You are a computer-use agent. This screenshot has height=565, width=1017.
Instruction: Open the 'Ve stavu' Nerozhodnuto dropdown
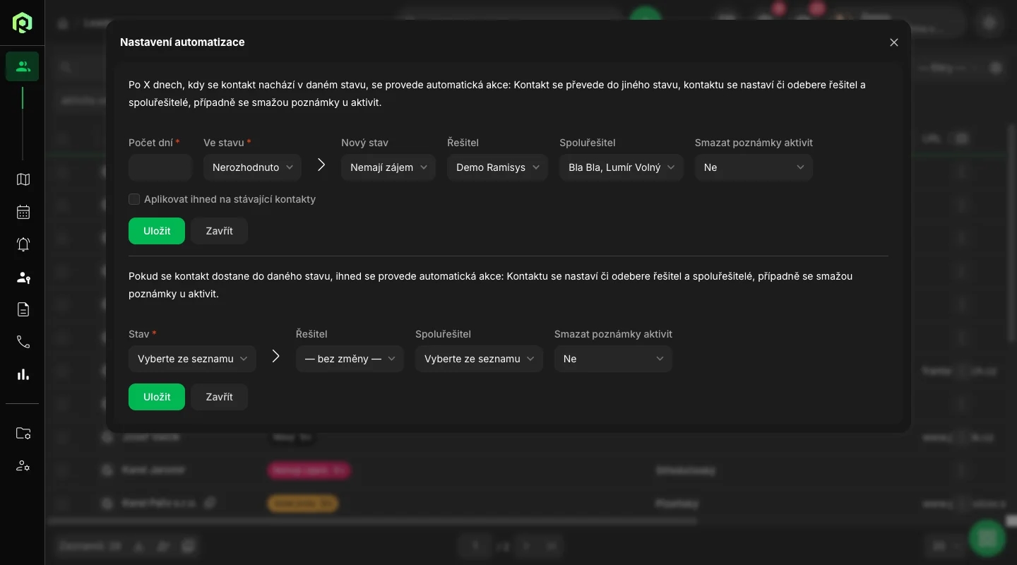tap(252, 167)
